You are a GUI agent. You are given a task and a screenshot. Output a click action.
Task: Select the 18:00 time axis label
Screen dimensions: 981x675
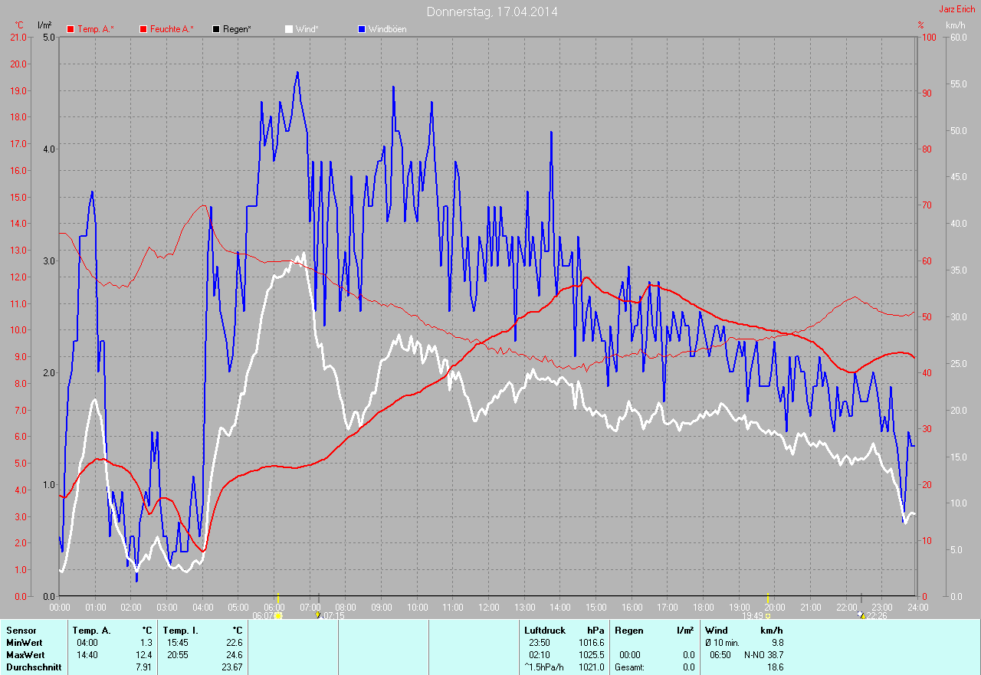tap(703, 607)
